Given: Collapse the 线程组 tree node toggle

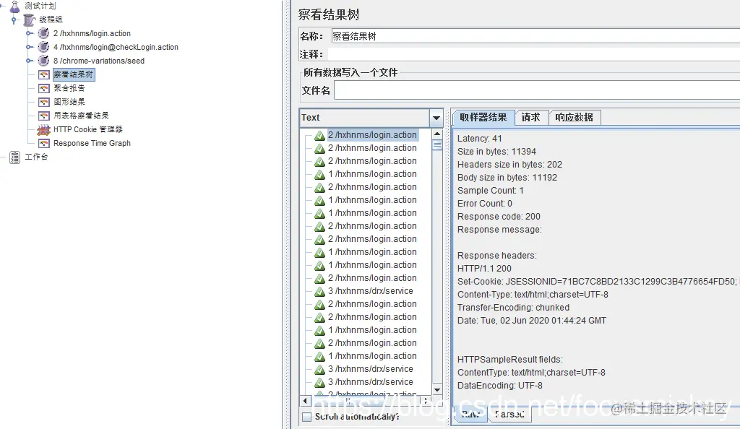Looking at the screenshot, I should click(x=14, y=19).
